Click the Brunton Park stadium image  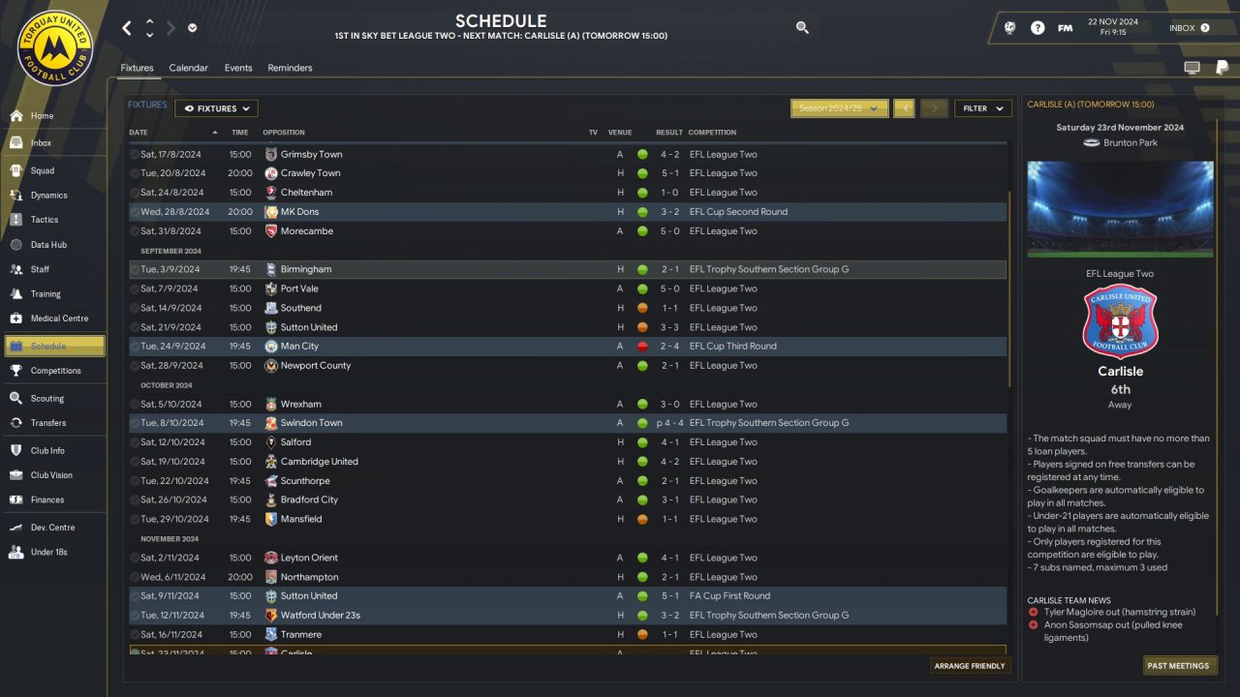[x=1120, y=209]
